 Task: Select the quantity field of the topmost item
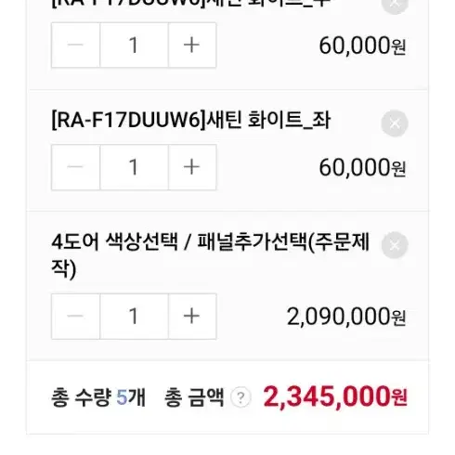[x=134, y=45]
